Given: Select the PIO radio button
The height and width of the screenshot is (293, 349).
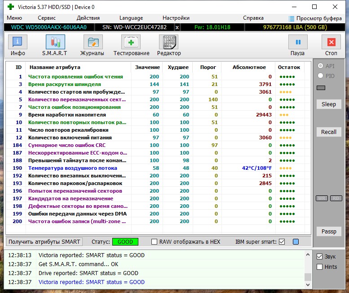Looking at the screenshot, I should (x=320, y=76).
